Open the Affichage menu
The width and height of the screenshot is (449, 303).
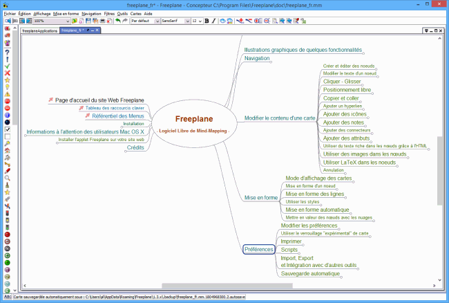point(42,13)
